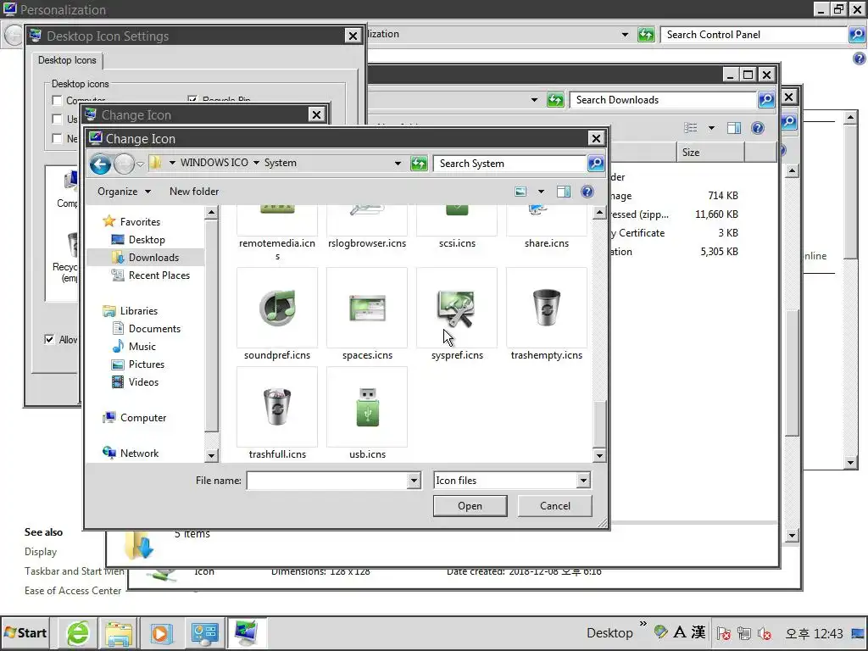Select the soundpref.icns icon file
Screen dimensions: 868x651
point(277,314)
